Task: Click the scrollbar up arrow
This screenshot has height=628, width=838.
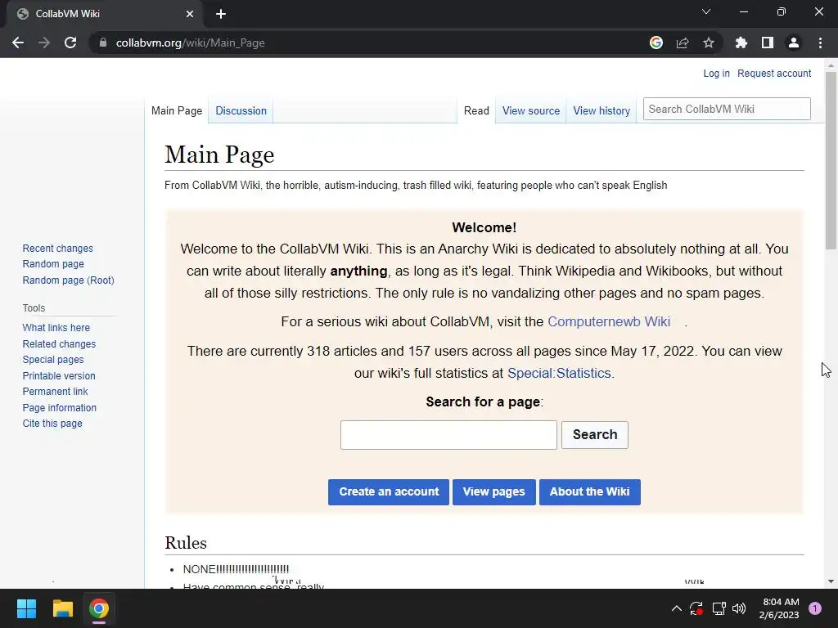Action: coord(831,65)
